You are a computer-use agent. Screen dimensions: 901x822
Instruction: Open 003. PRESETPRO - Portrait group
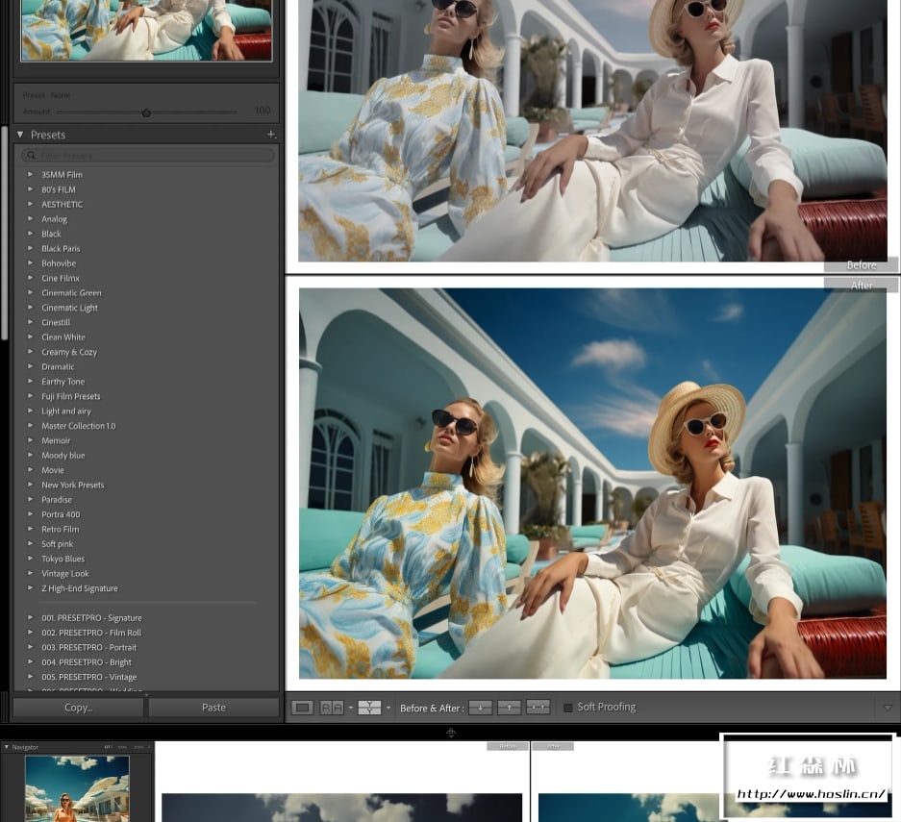point(89,647)
